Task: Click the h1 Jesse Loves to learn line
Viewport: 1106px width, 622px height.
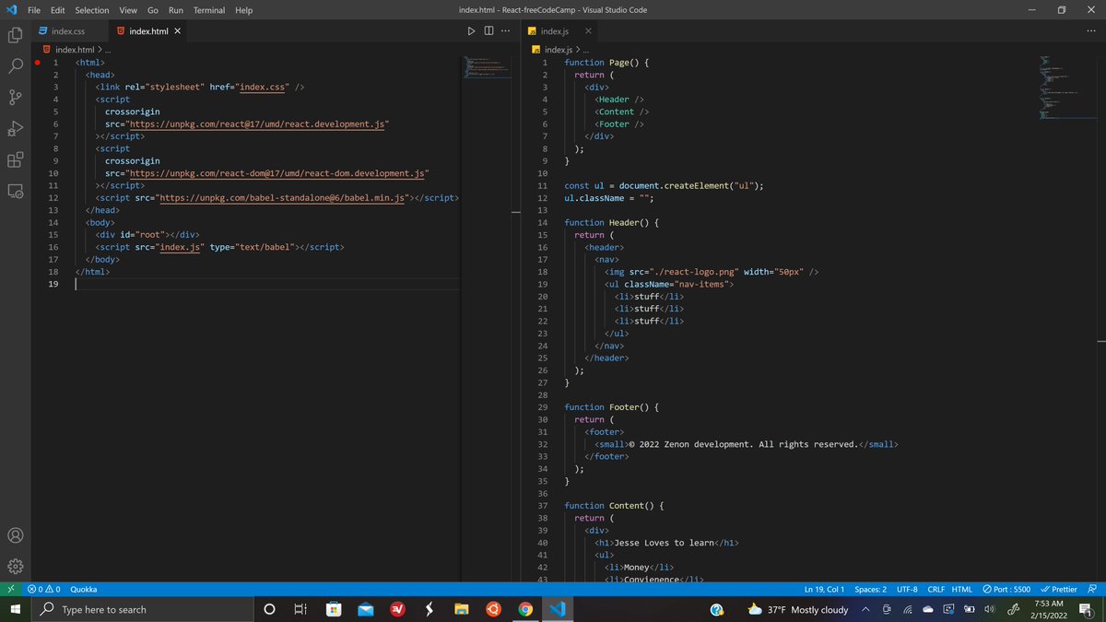Action: coord(666,543)
